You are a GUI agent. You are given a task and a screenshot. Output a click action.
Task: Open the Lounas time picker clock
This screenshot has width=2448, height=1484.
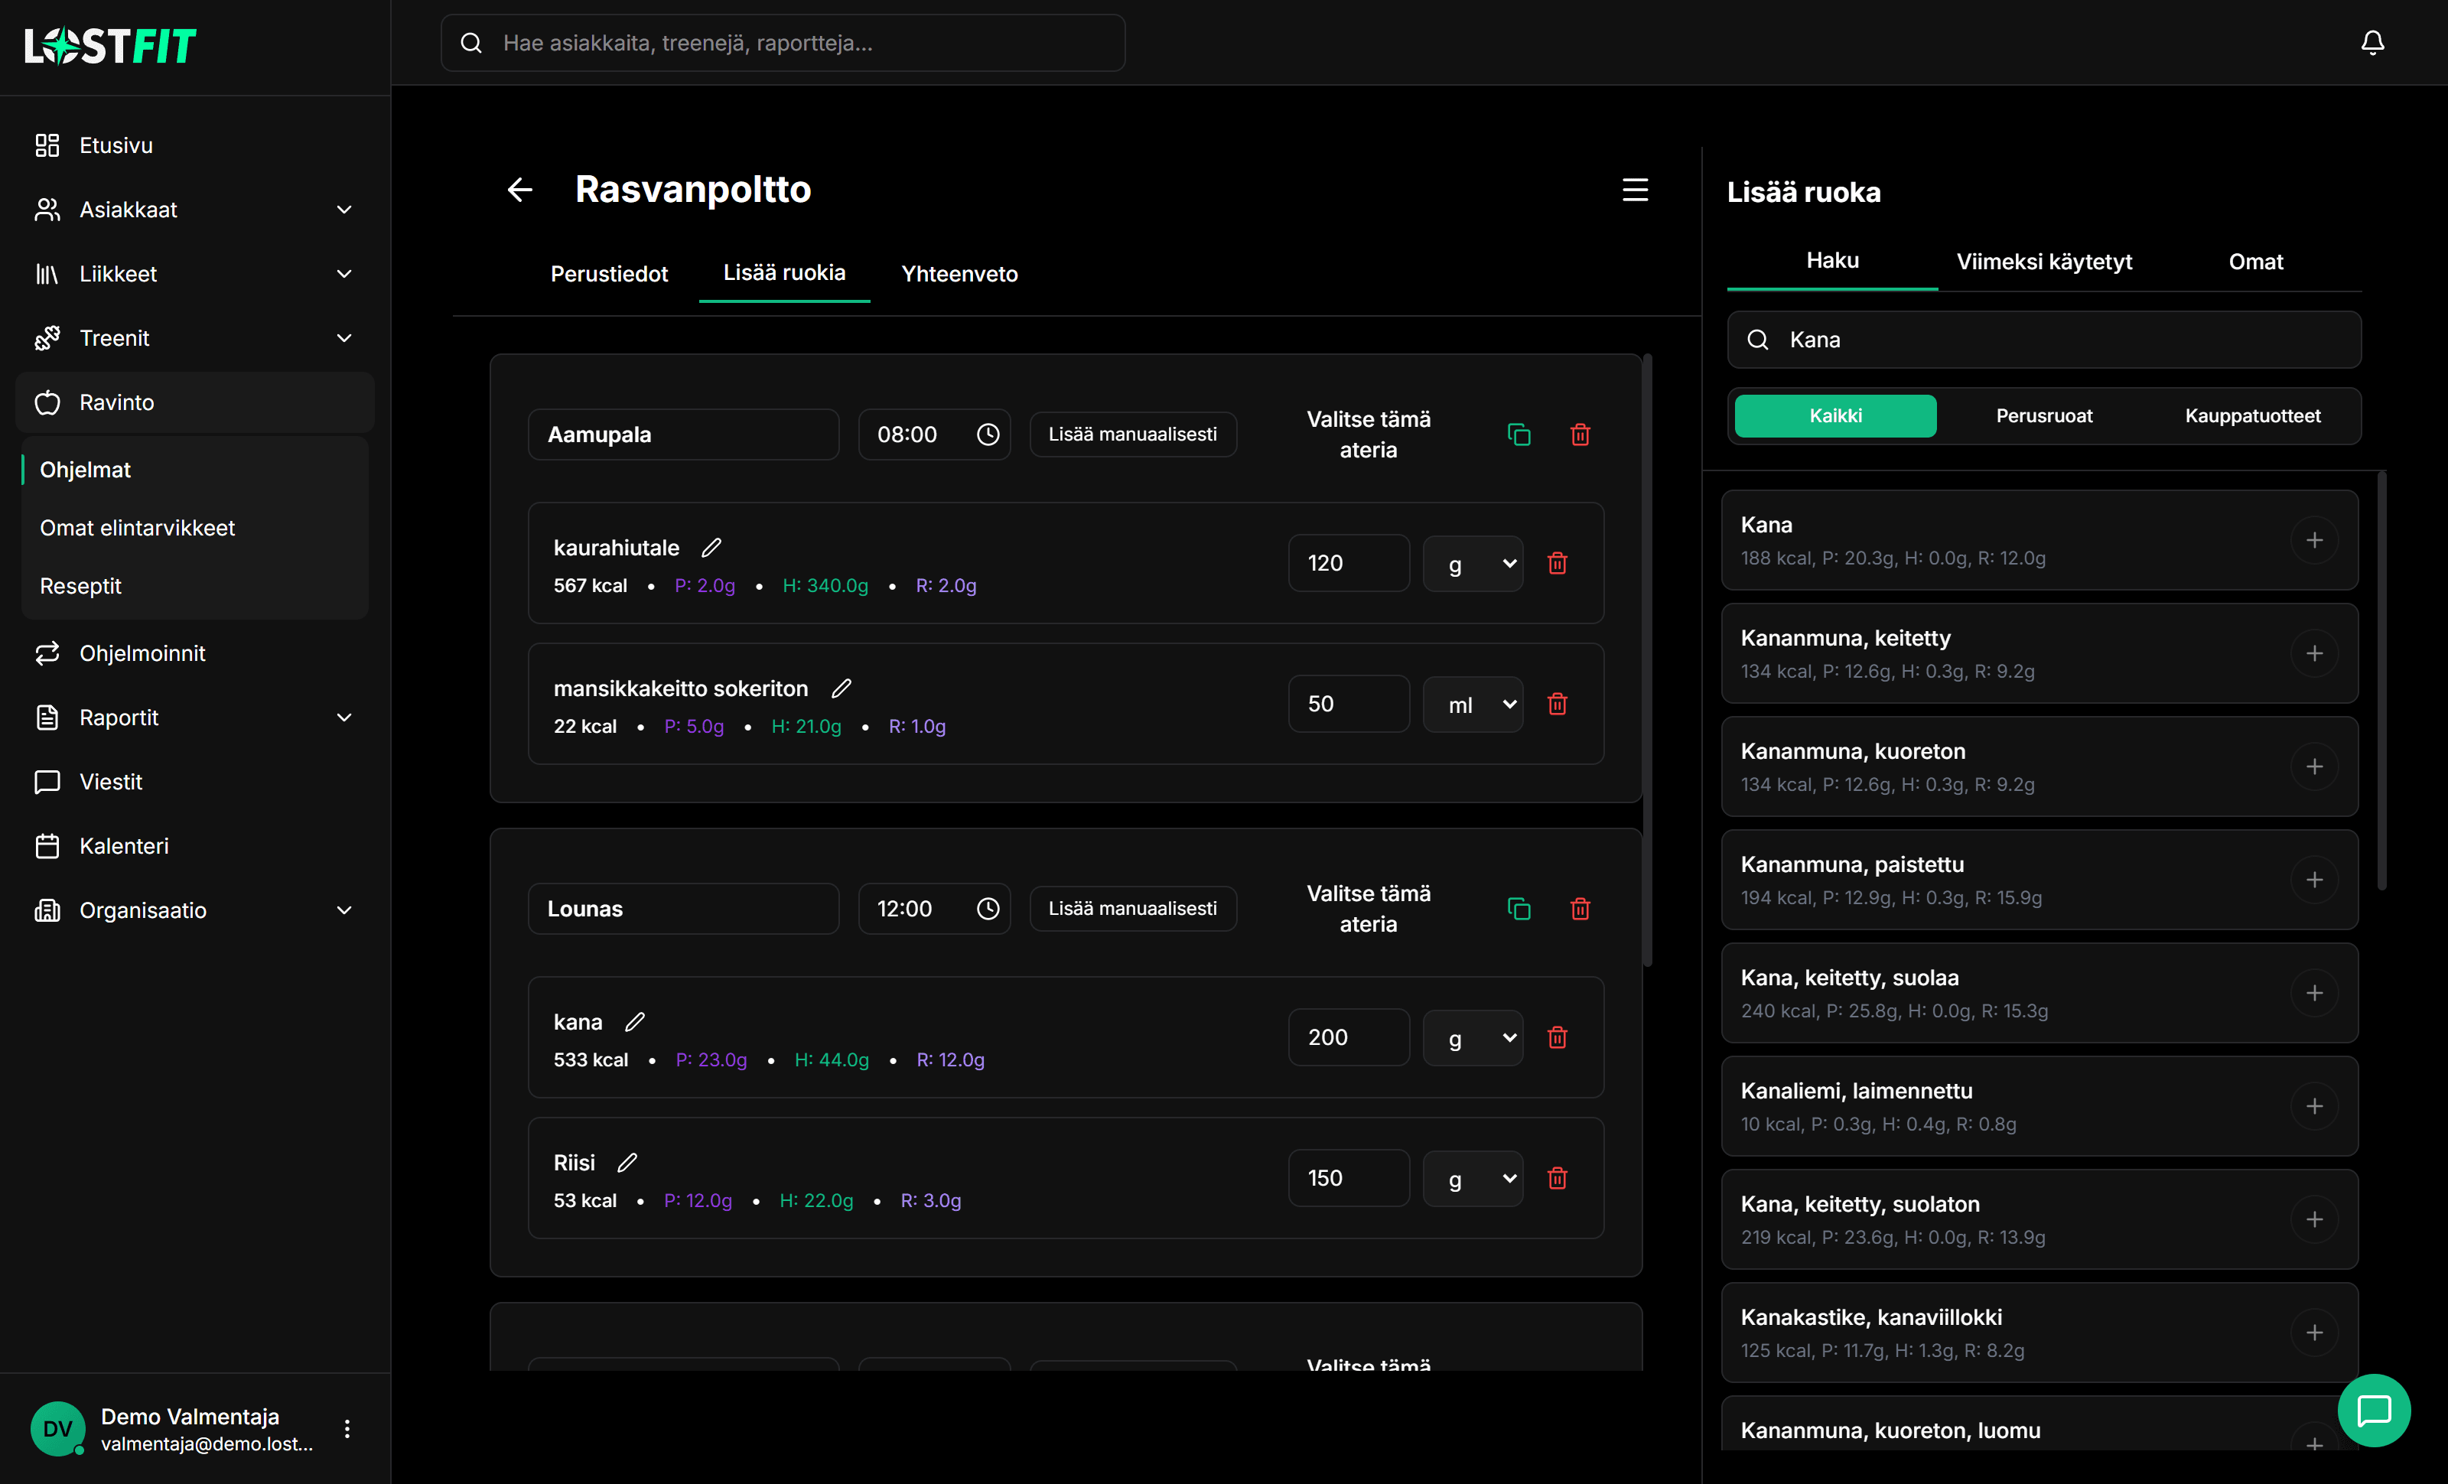click(988, 909)
